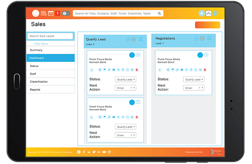
Task: Click the Search Sale Leads input field
Action: tap(50, 36)
